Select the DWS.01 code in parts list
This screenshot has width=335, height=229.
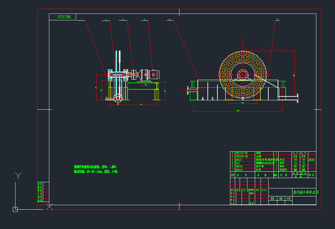[239, 170]
